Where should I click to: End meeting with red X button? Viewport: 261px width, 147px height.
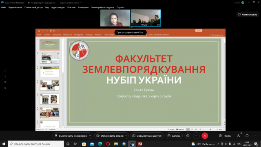click(x=205, y=136)
